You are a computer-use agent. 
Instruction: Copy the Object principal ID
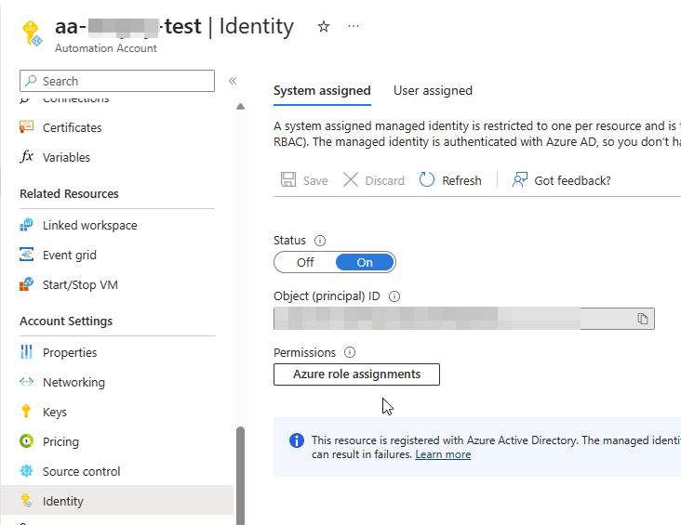point(642,319)
